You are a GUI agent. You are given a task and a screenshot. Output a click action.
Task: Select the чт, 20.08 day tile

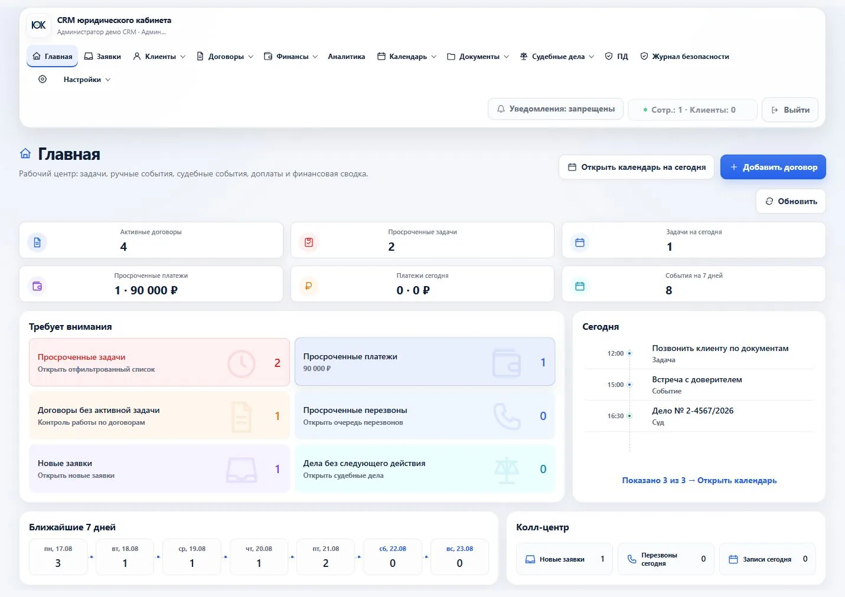259,556
